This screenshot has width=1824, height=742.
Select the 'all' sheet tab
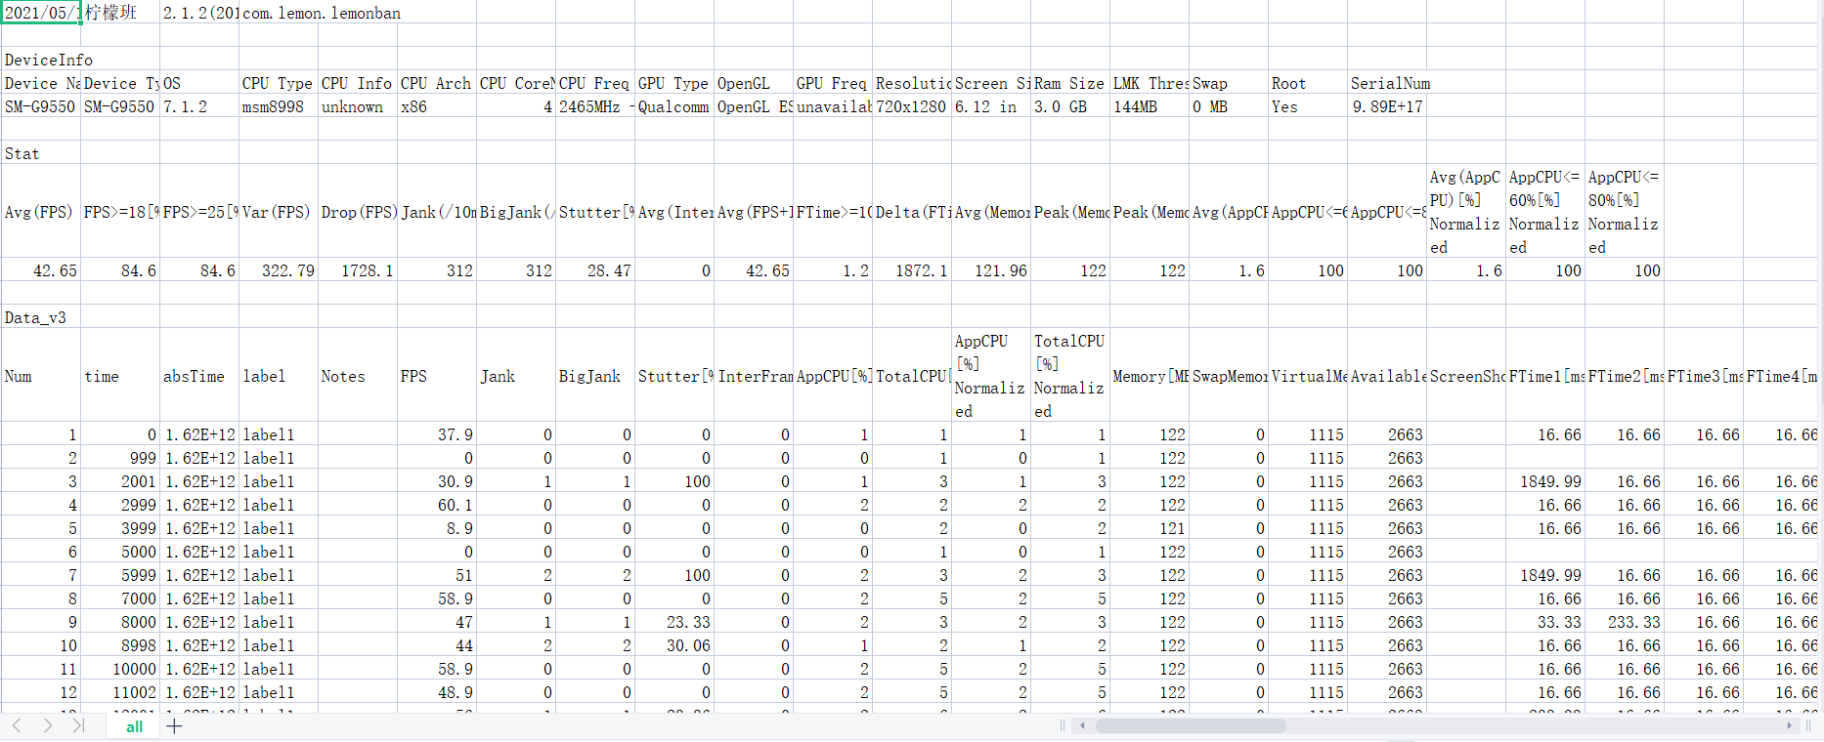tap(134, 726)
